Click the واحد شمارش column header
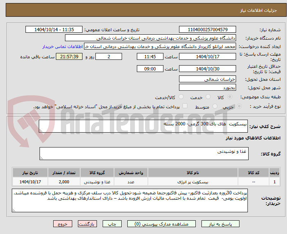 tap(131, 173)
